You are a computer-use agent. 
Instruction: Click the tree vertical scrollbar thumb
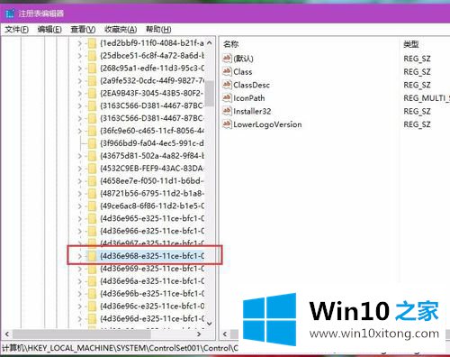(210, 94)
